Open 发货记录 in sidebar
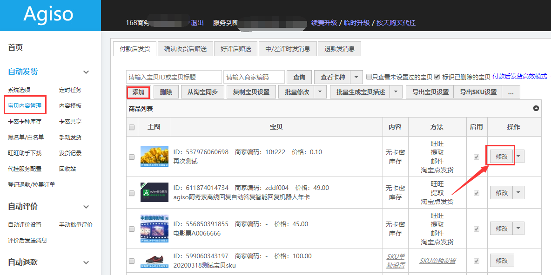This screenshot has width=551, height=275. (x=70, y=153)
